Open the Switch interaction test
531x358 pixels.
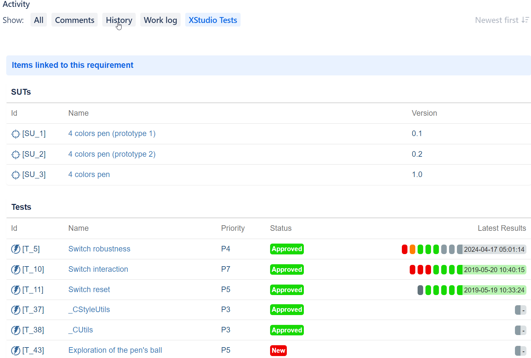pyautogui.click(x=98, y=269)
